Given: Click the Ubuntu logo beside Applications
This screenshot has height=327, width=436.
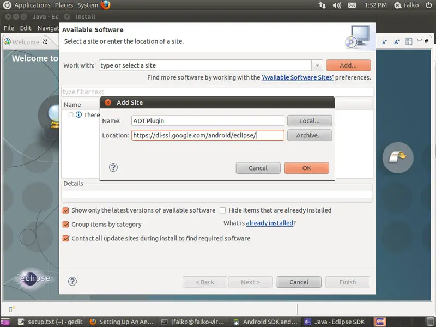Looking at the screenshot, I should click(7, 5).
